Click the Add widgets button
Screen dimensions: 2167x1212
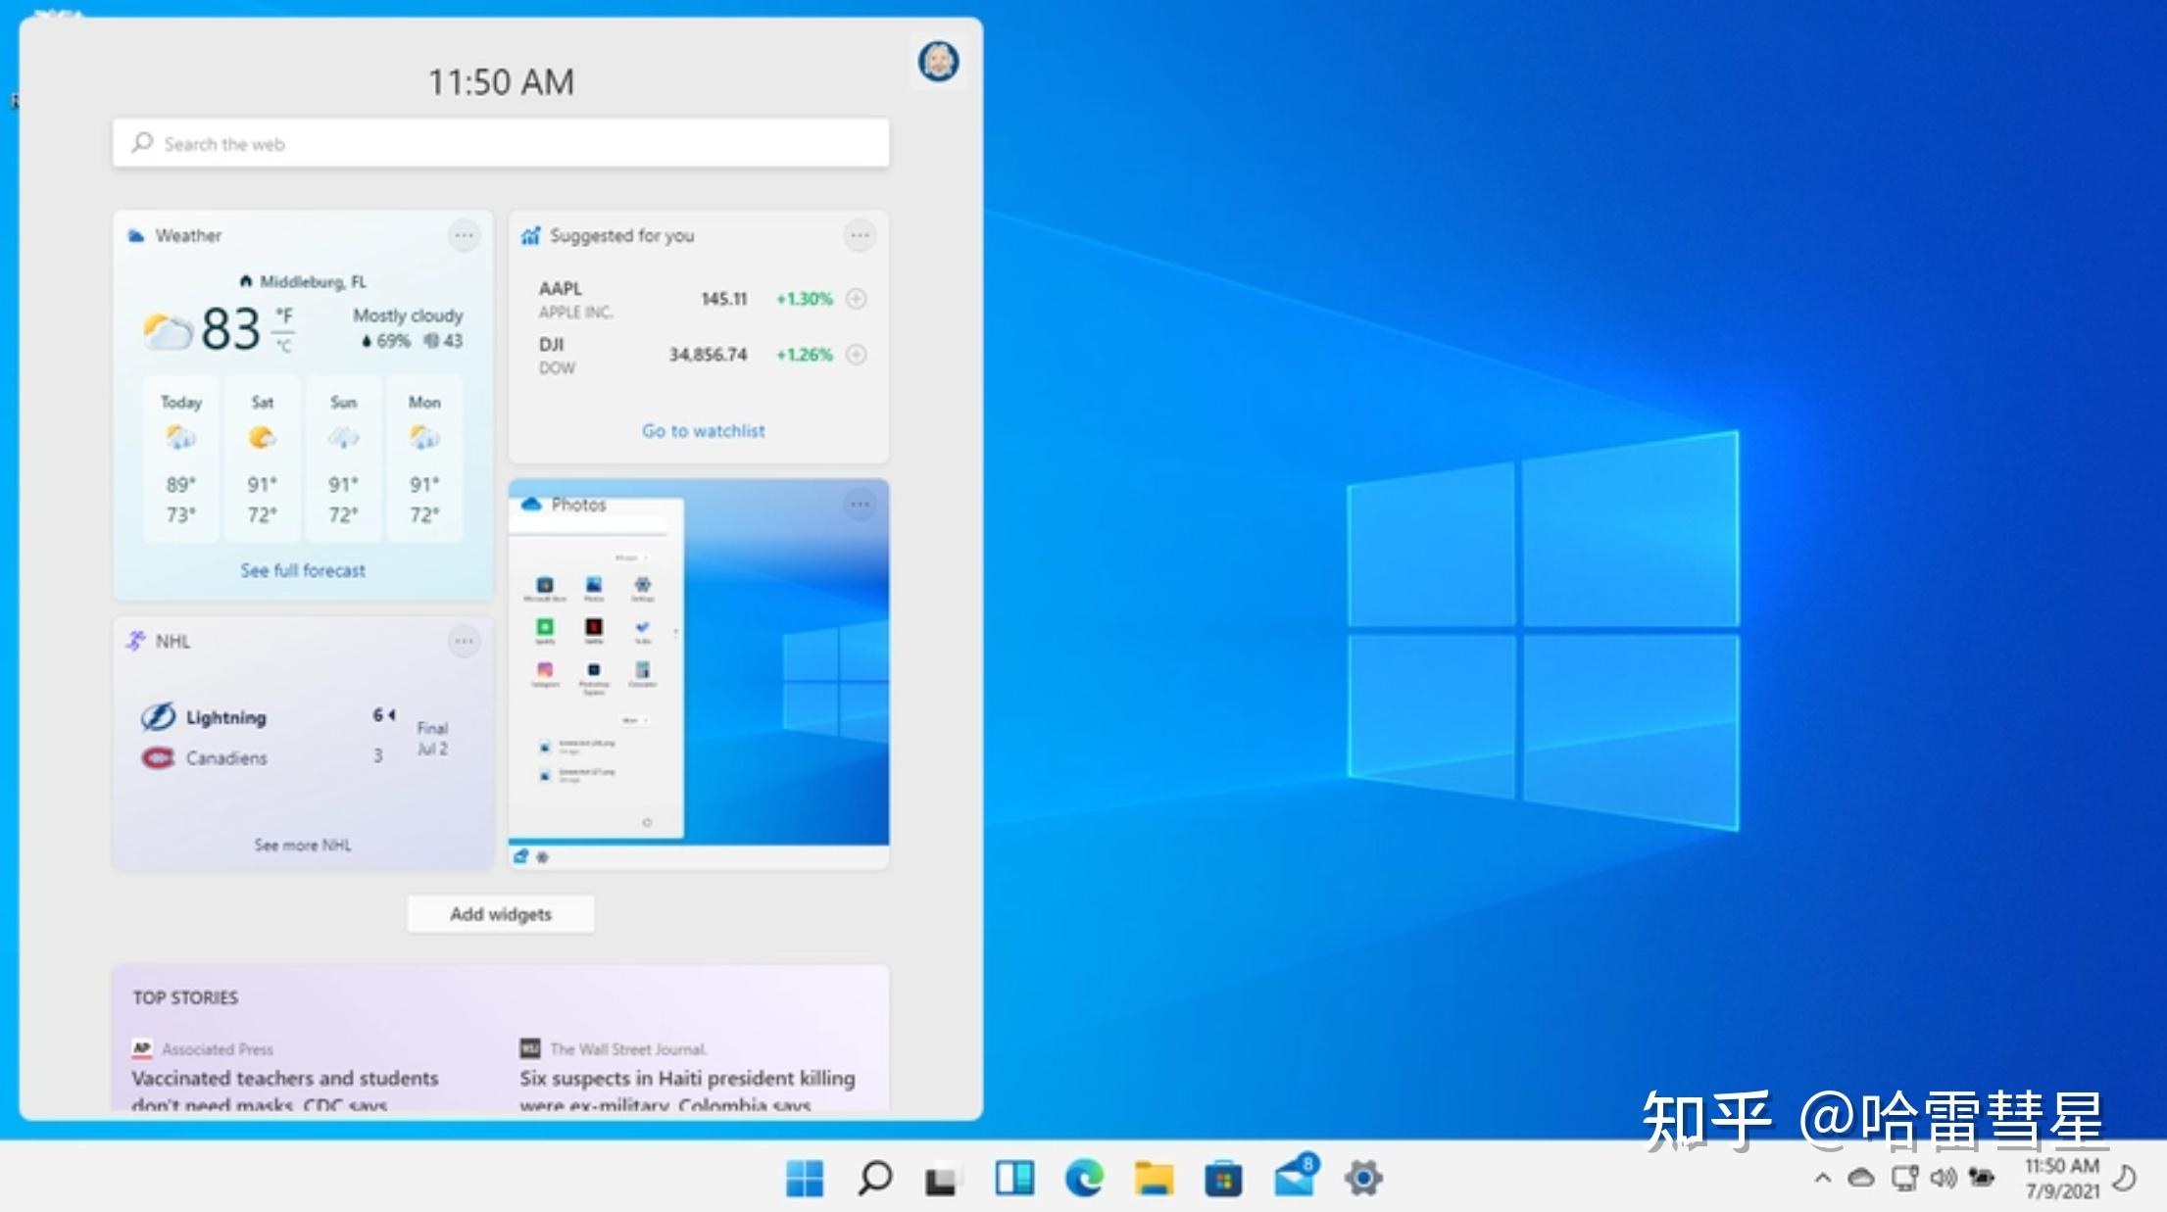click(501, 914)
